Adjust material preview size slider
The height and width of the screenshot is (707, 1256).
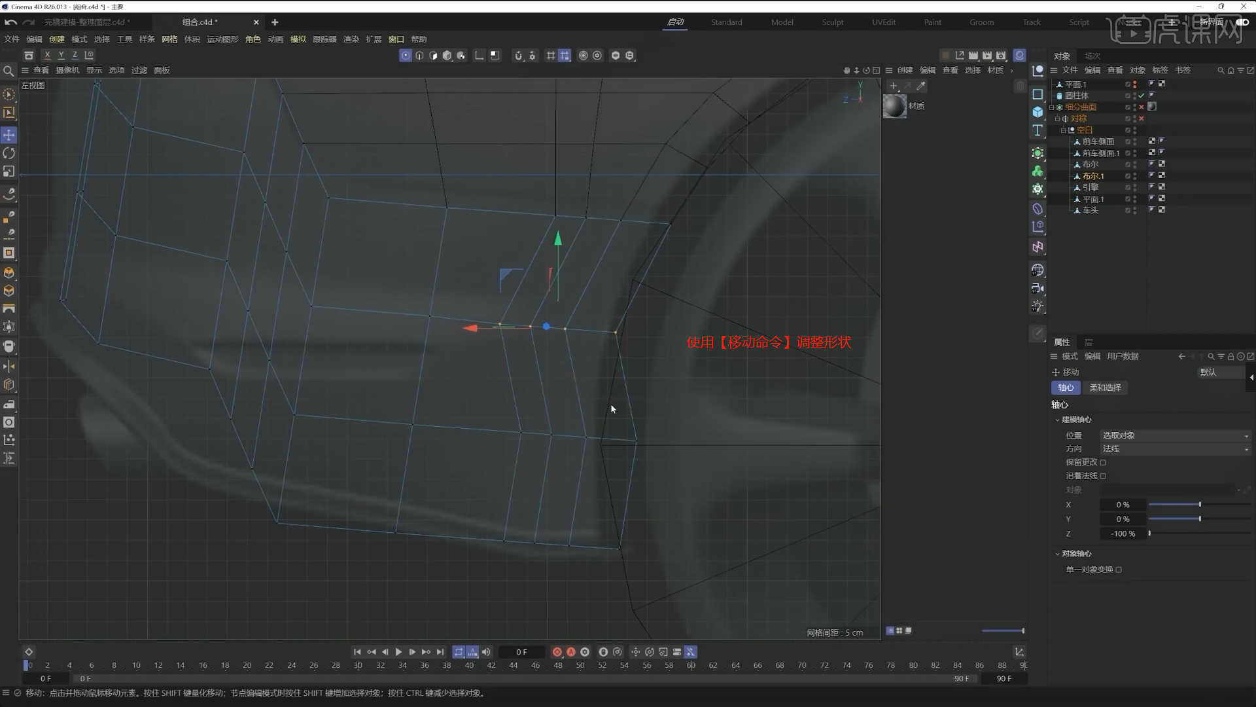click(x=1003, y=631)
